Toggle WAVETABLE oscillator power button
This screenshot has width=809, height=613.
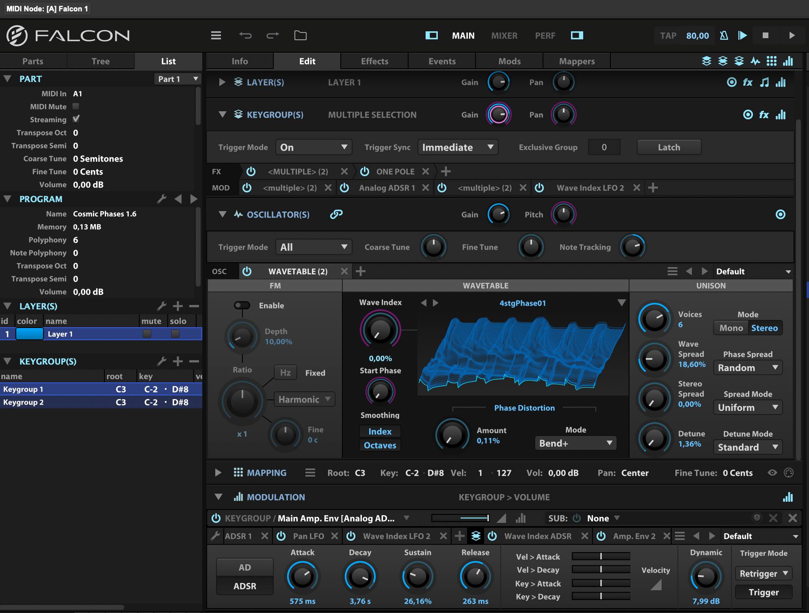coord(247,271)
